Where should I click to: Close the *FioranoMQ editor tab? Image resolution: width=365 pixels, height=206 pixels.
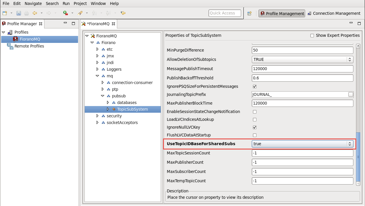113,24
